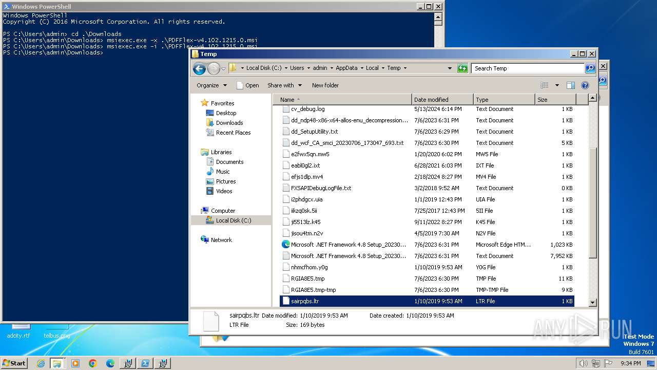Sort by Size column header

tap(555, 100)
